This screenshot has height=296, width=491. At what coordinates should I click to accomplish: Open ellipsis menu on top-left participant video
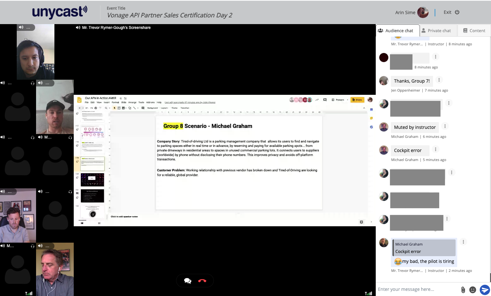28,28
